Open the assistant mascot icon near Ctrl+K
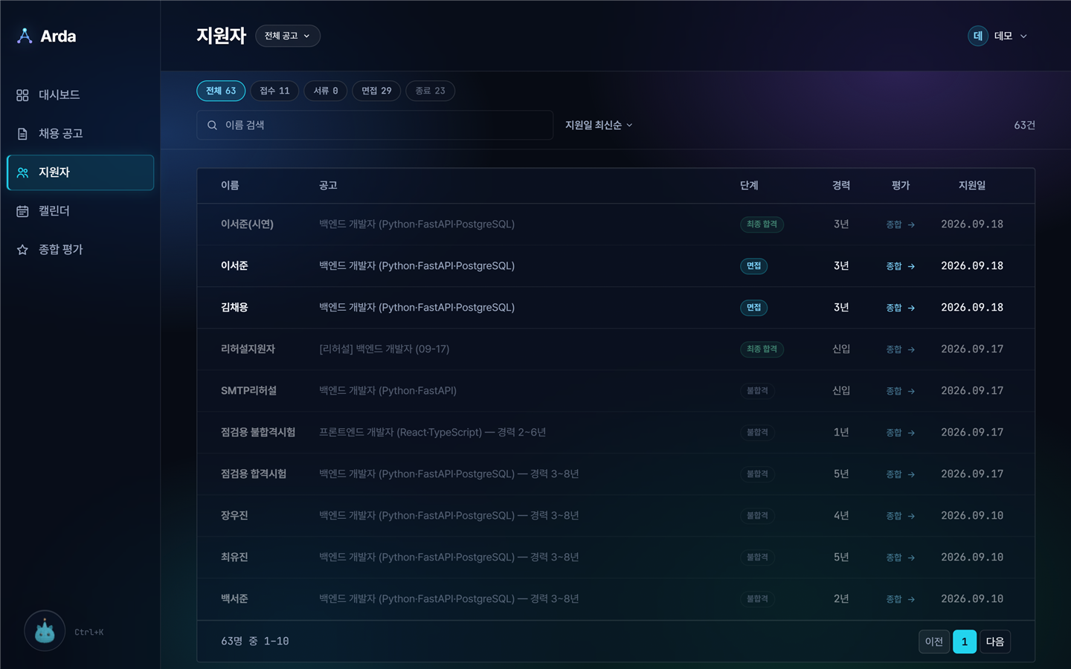Viewport: 1071px width, 669px height. click(45, 631)
